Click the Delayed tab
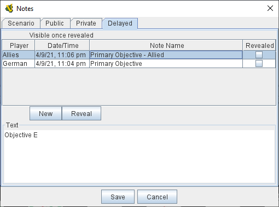Image resolution: width=279 pixels, height=207 pixels. (120, 23)
